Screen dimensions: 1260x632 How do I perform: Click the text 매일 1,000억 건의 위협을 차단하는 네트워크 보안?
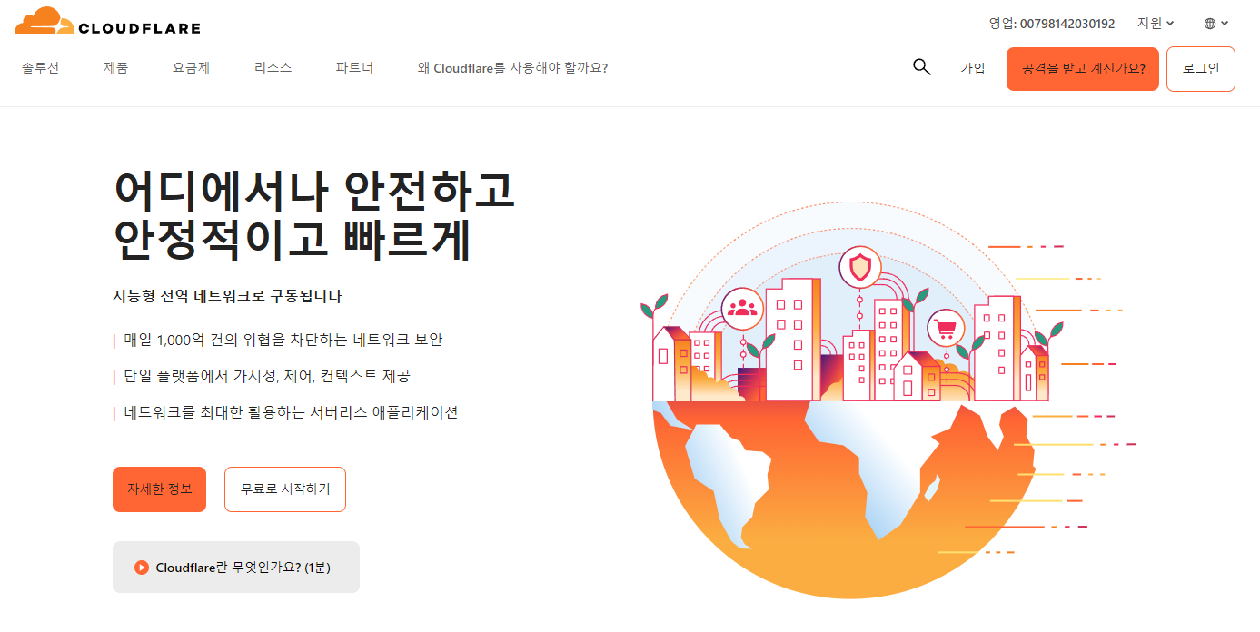pyautogui.click(x=283, y=340)
